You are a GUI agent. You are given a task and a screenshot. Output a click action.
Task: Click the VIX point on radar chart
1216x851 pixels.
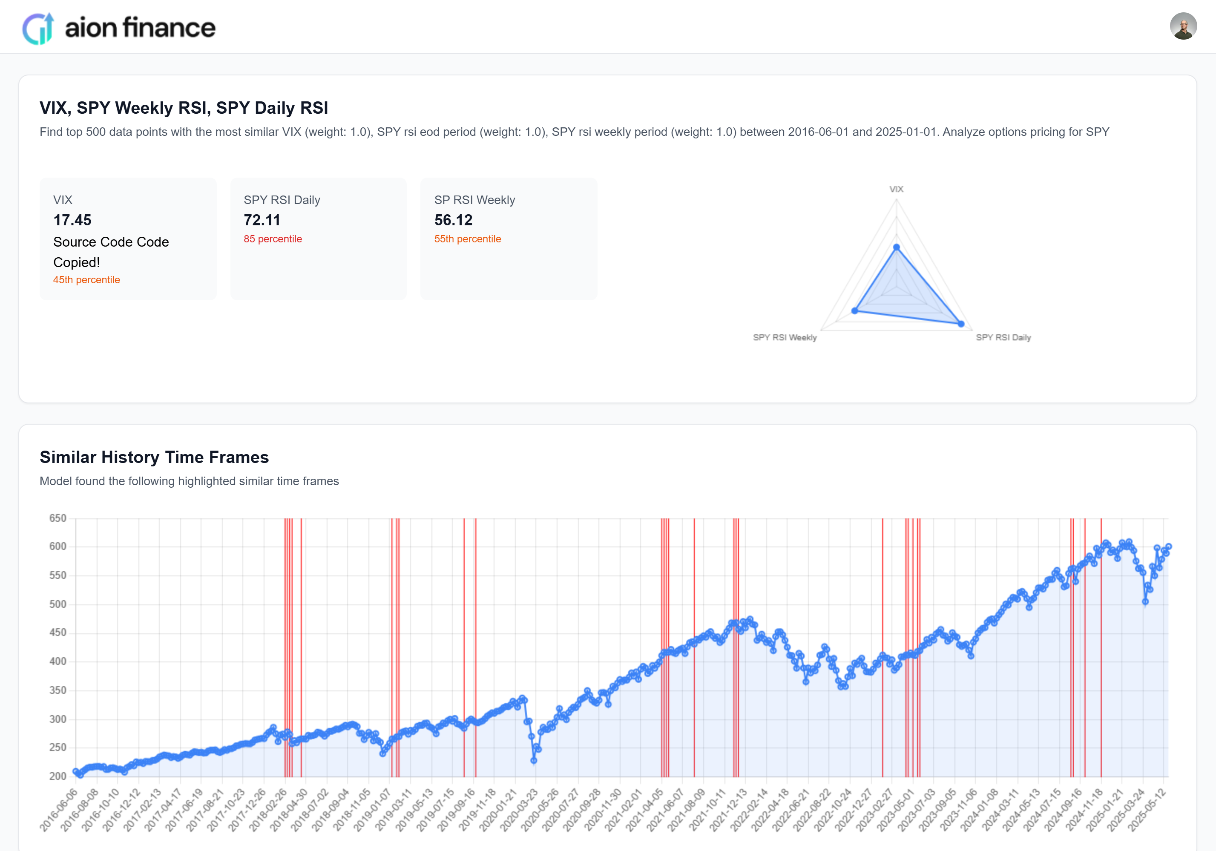[x=896, y=247]
